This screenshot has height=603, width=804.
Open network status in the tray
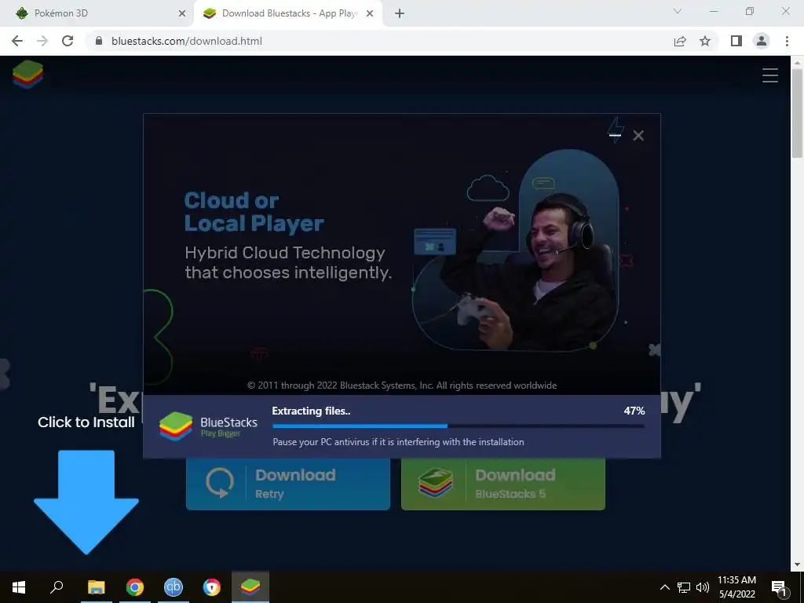684,587
